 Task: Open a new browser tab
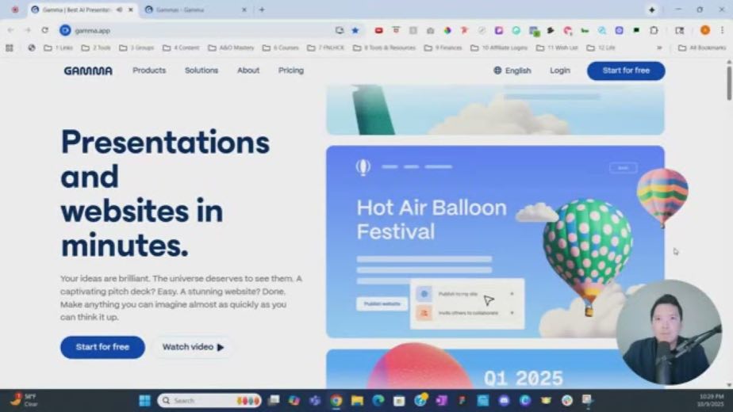pyautogui.click(x=262, y=10)
